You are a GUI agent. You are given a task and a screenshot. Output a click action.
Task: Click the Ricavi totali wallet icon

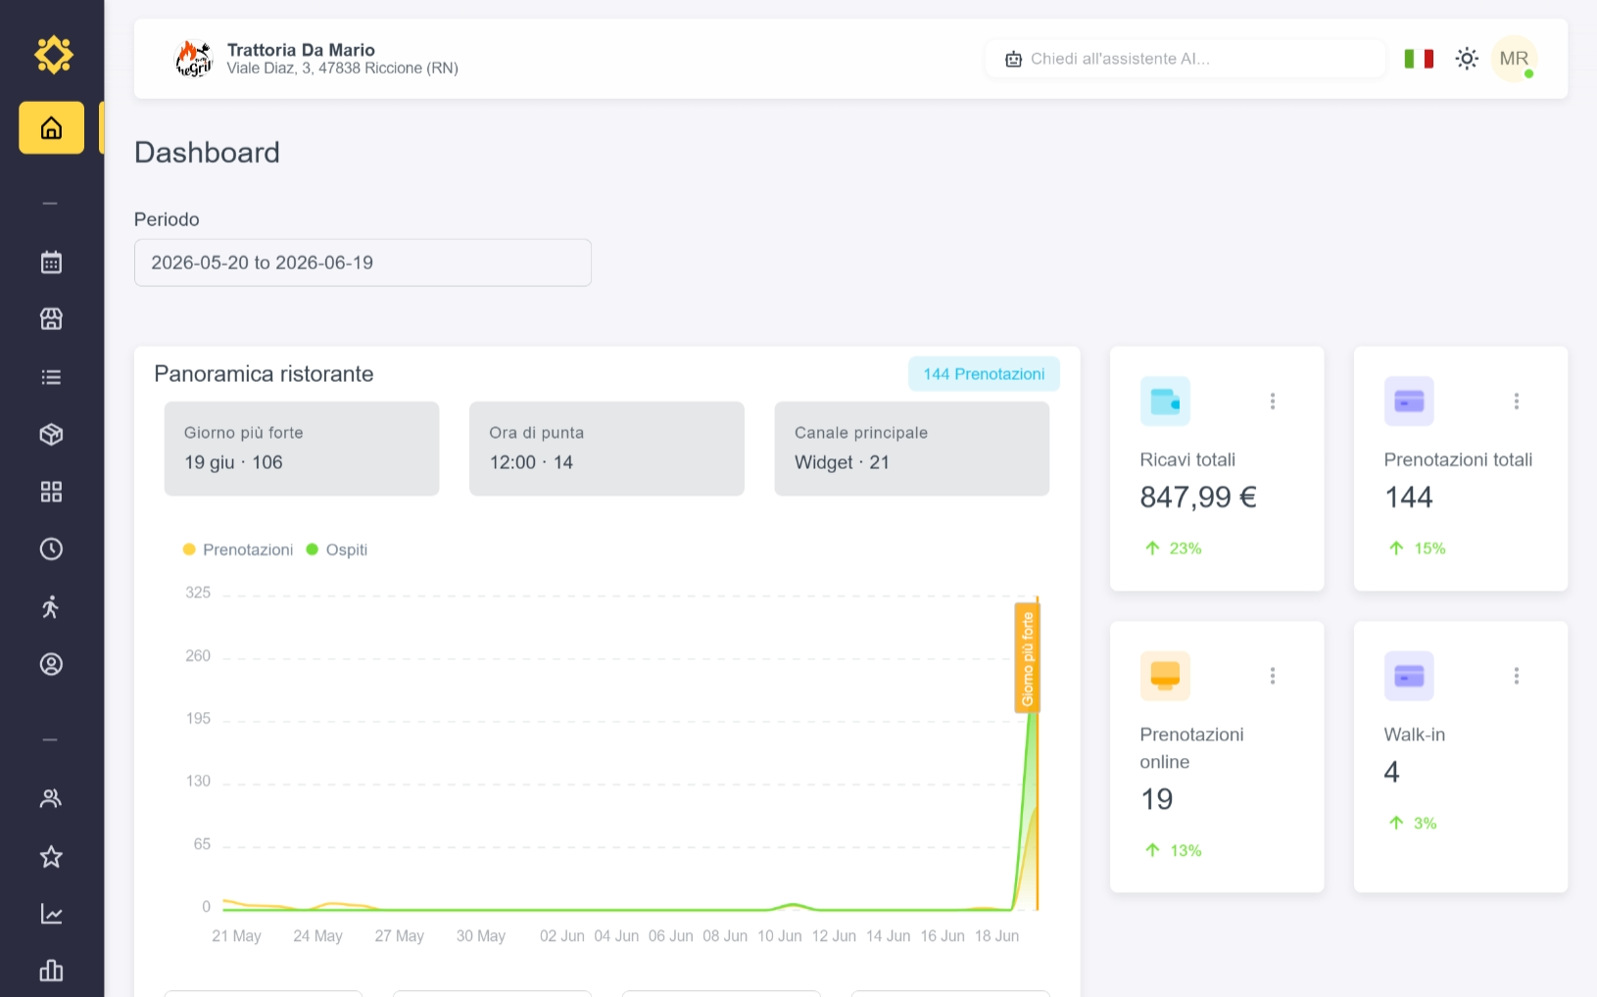pyautogui.click(x=1165, y=401)
